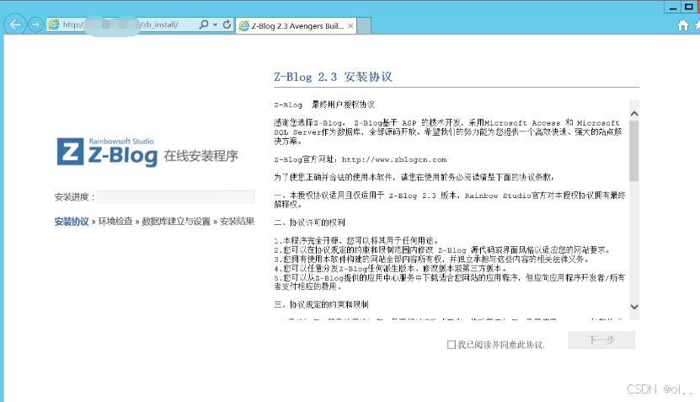Check 我已阅读并同意此协议 checkbox
This screenshot has height=402, width=700.
452,345
